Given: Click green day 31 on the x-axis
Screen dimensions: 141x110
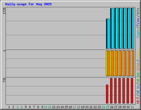Looking at the screenshot, I should 132,107.
